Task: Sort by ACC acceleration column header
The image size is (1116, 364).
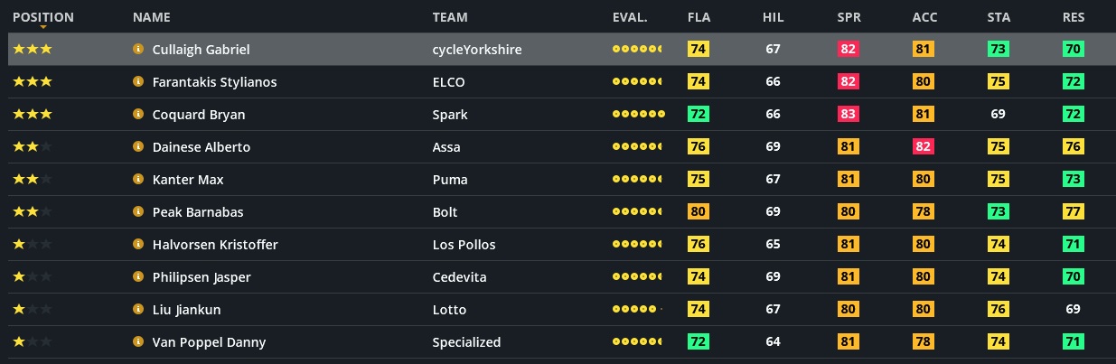Action: pyautogui.click(x=924, y=17)
